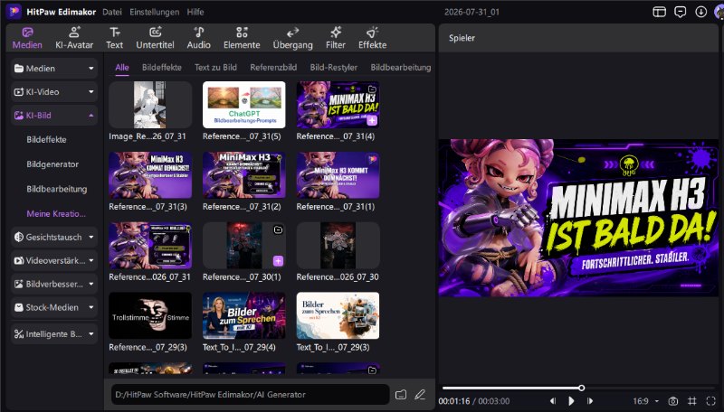Switch to the Text zu Bild tab
The image size is (724, 412).
pos(215,67)
